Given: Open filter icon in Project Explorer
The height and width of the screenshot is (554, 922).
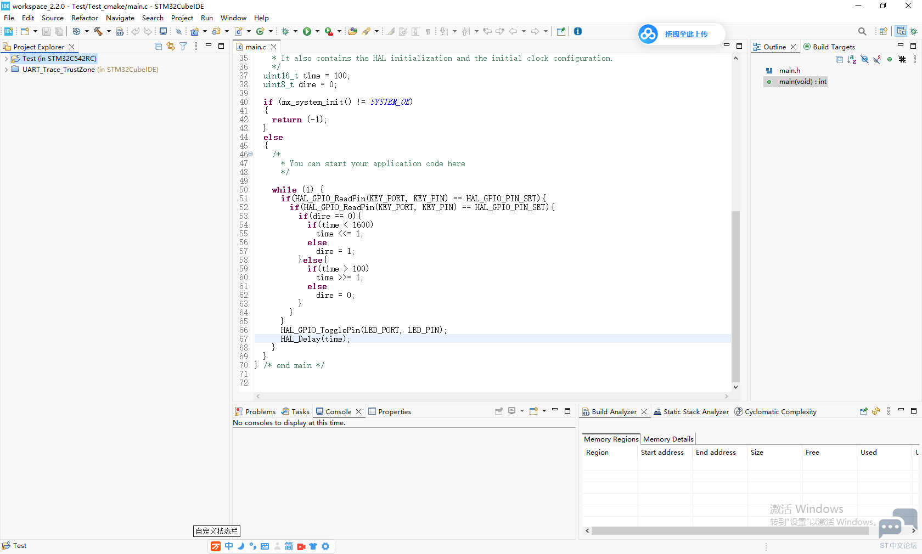Looking at the screenshot, I should [x=183, y=47].
